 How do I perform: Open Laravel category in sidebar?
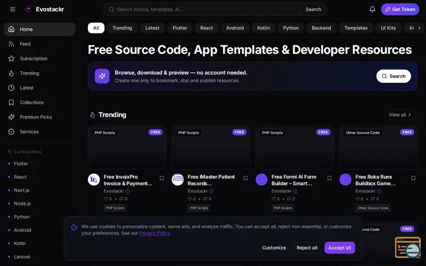click(22, 257)
